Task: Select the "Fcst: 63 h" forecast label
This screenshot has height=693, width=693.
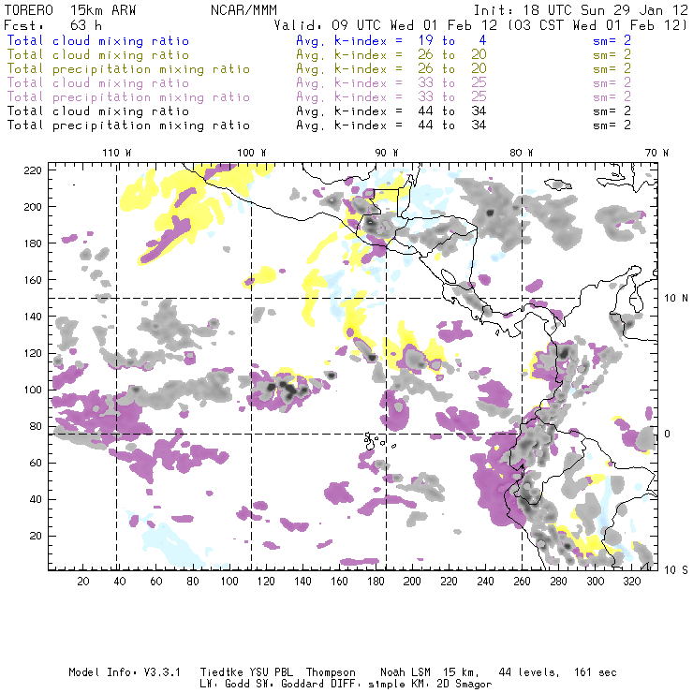Action: [53, 25]
